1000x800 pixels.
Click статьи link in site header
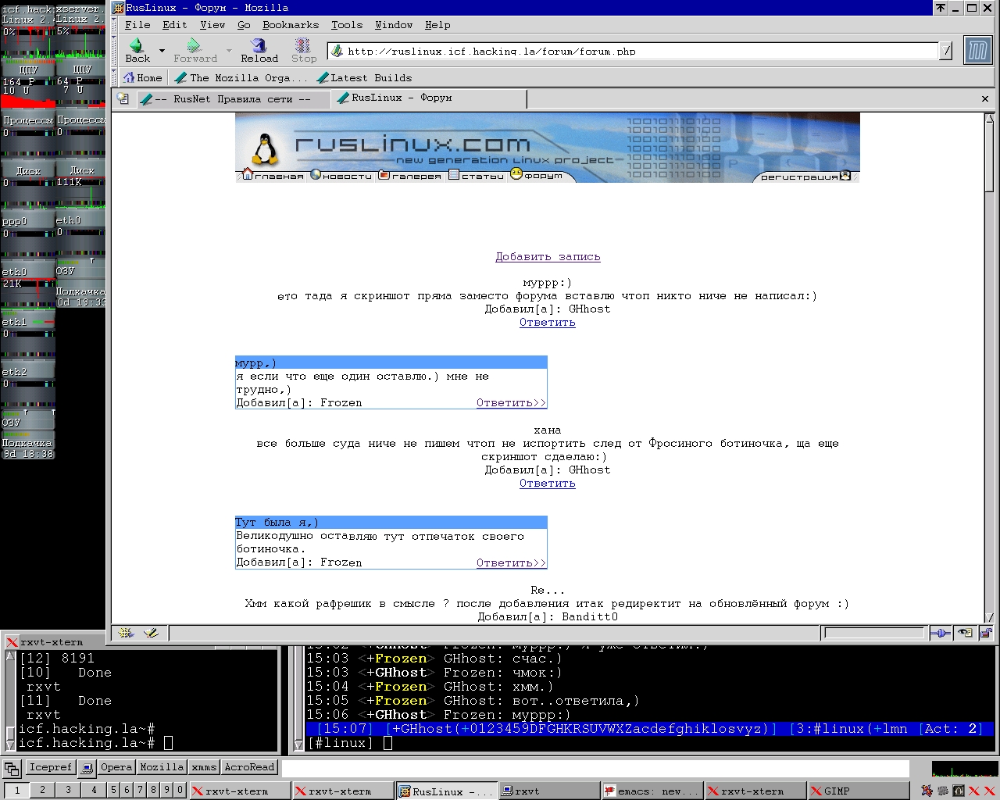(477, 176)
